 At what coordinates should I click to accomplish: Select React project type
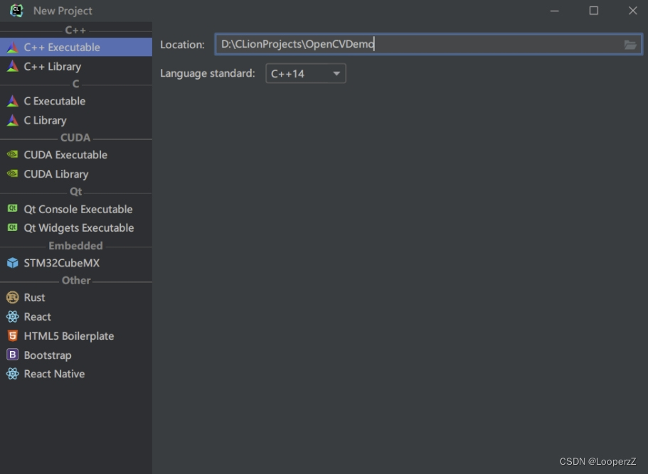(x=76, y=317)
